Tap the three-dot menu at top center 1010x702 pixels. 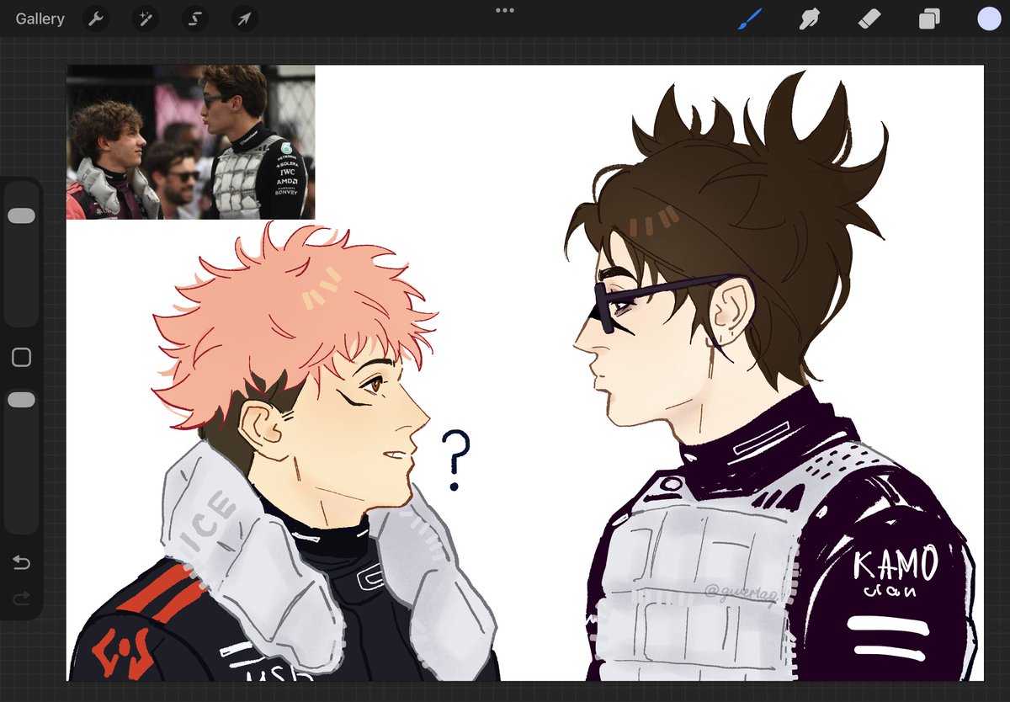tap(505, 11)
